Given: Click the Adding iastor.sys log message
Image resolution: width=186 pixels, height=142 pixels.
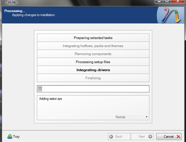Looking at the screenshot, I should (x=50, y=99).
